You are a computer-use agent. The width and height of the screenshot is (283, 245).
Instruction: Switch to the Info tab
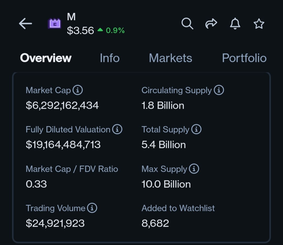110,58
